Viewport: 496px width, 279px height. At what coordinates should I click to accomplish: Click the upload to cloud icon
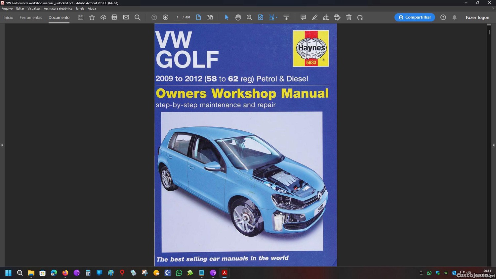[103, 18]
